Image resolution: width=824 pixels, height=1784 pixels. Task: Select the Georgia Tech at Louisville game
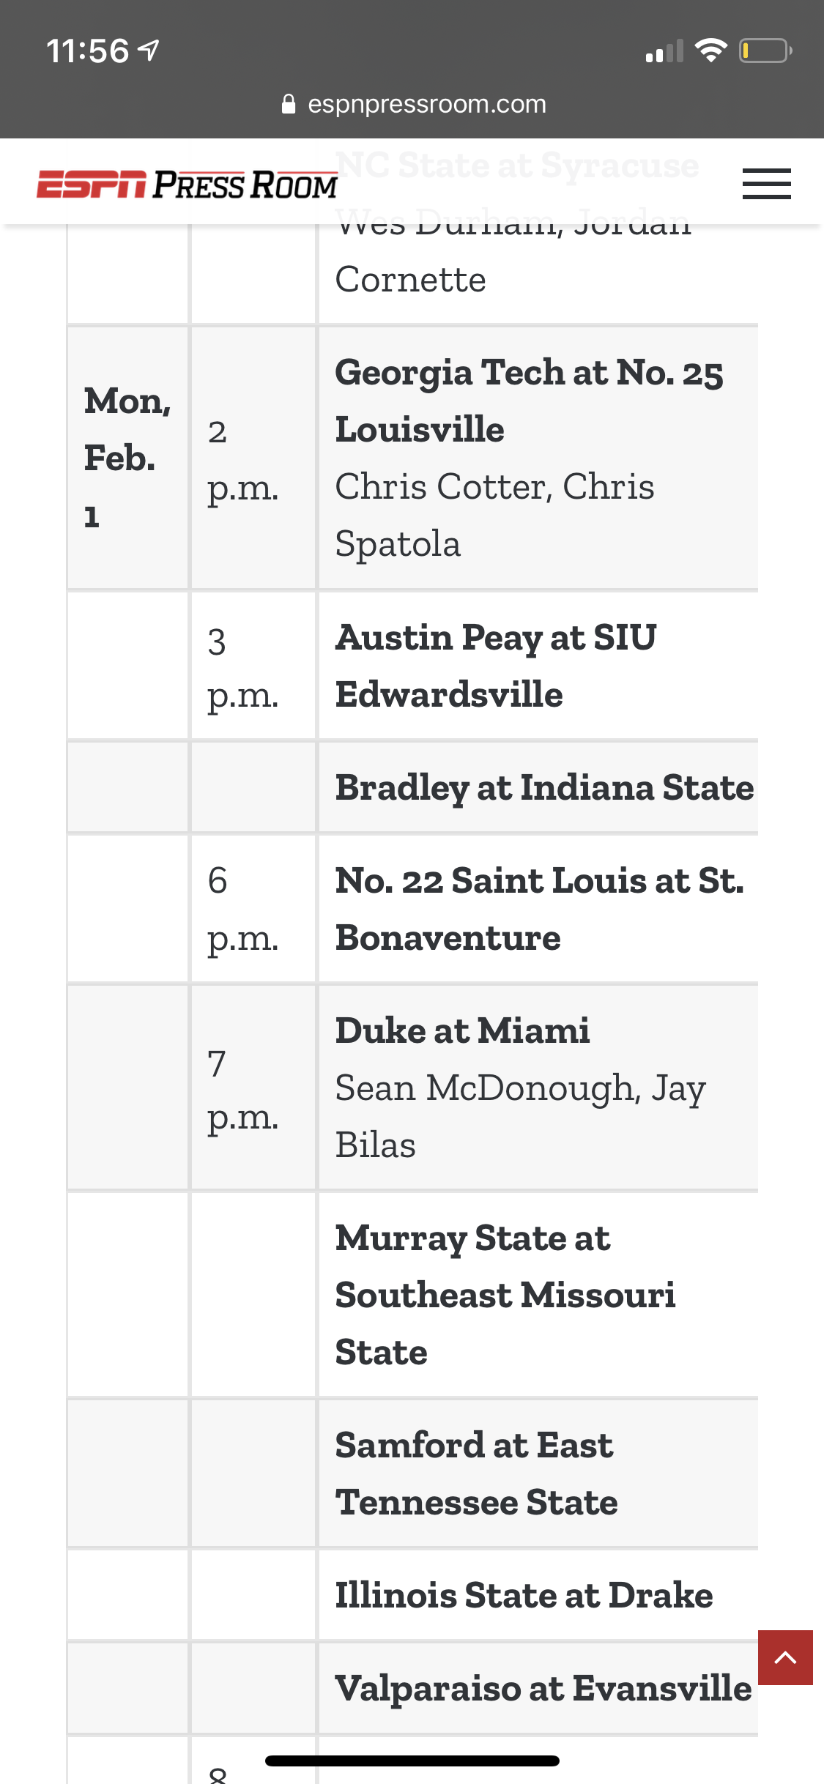tap(529, 401)
